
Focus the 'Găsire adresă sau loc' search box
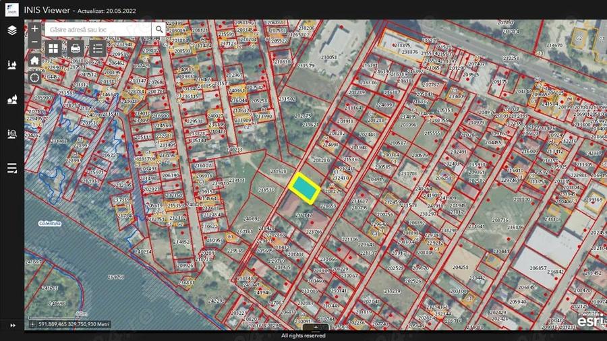(98, 30)
